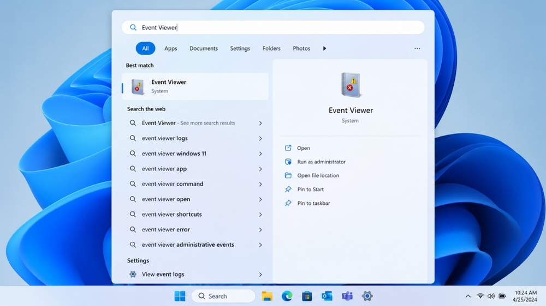Click the large Event Viewer icon in preview pane
The width and height of the screenshot is (546, 306).
coord(351,85)
